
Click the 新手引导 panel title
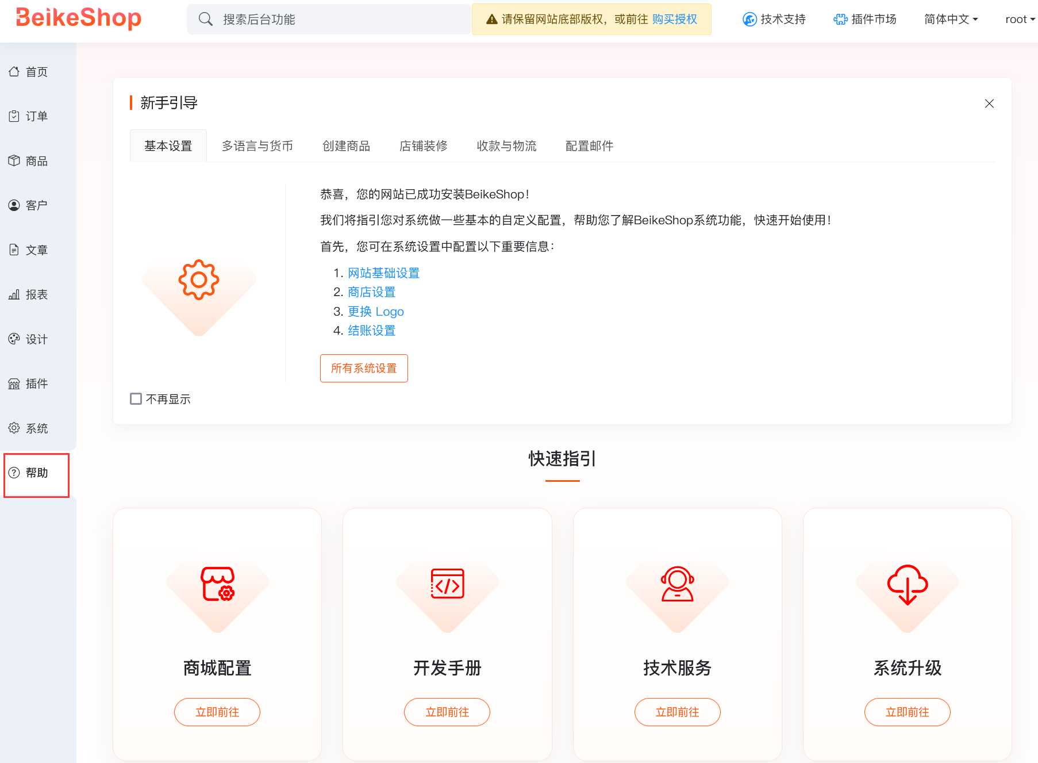coord(169,103)
